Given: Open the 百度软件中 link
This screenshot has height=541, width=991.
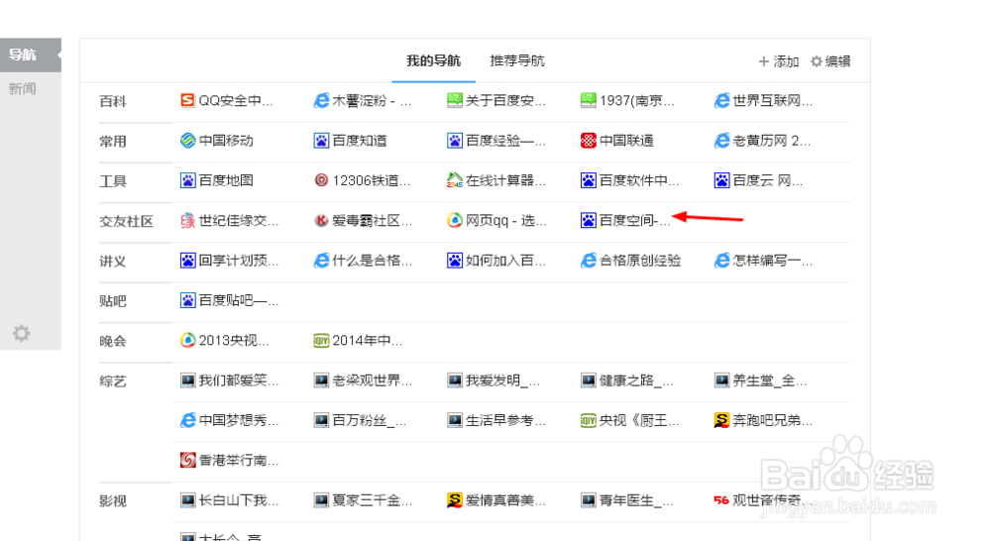Looking at the screenshot, I should point(639,180).
